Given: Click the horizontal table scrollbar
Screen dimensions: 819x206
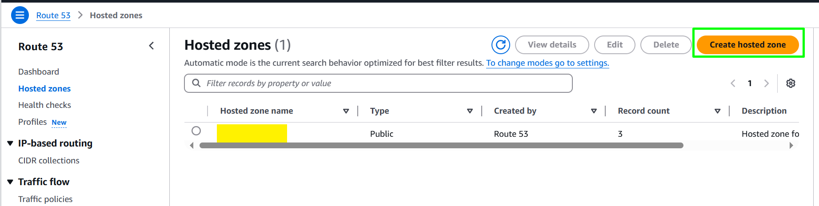Looking at the screenshot, I should coord(441,146).
